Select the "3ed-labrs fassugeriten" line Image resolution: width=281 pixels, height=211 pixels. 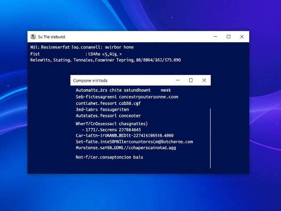pyautogui.click(x=102, y=110)
